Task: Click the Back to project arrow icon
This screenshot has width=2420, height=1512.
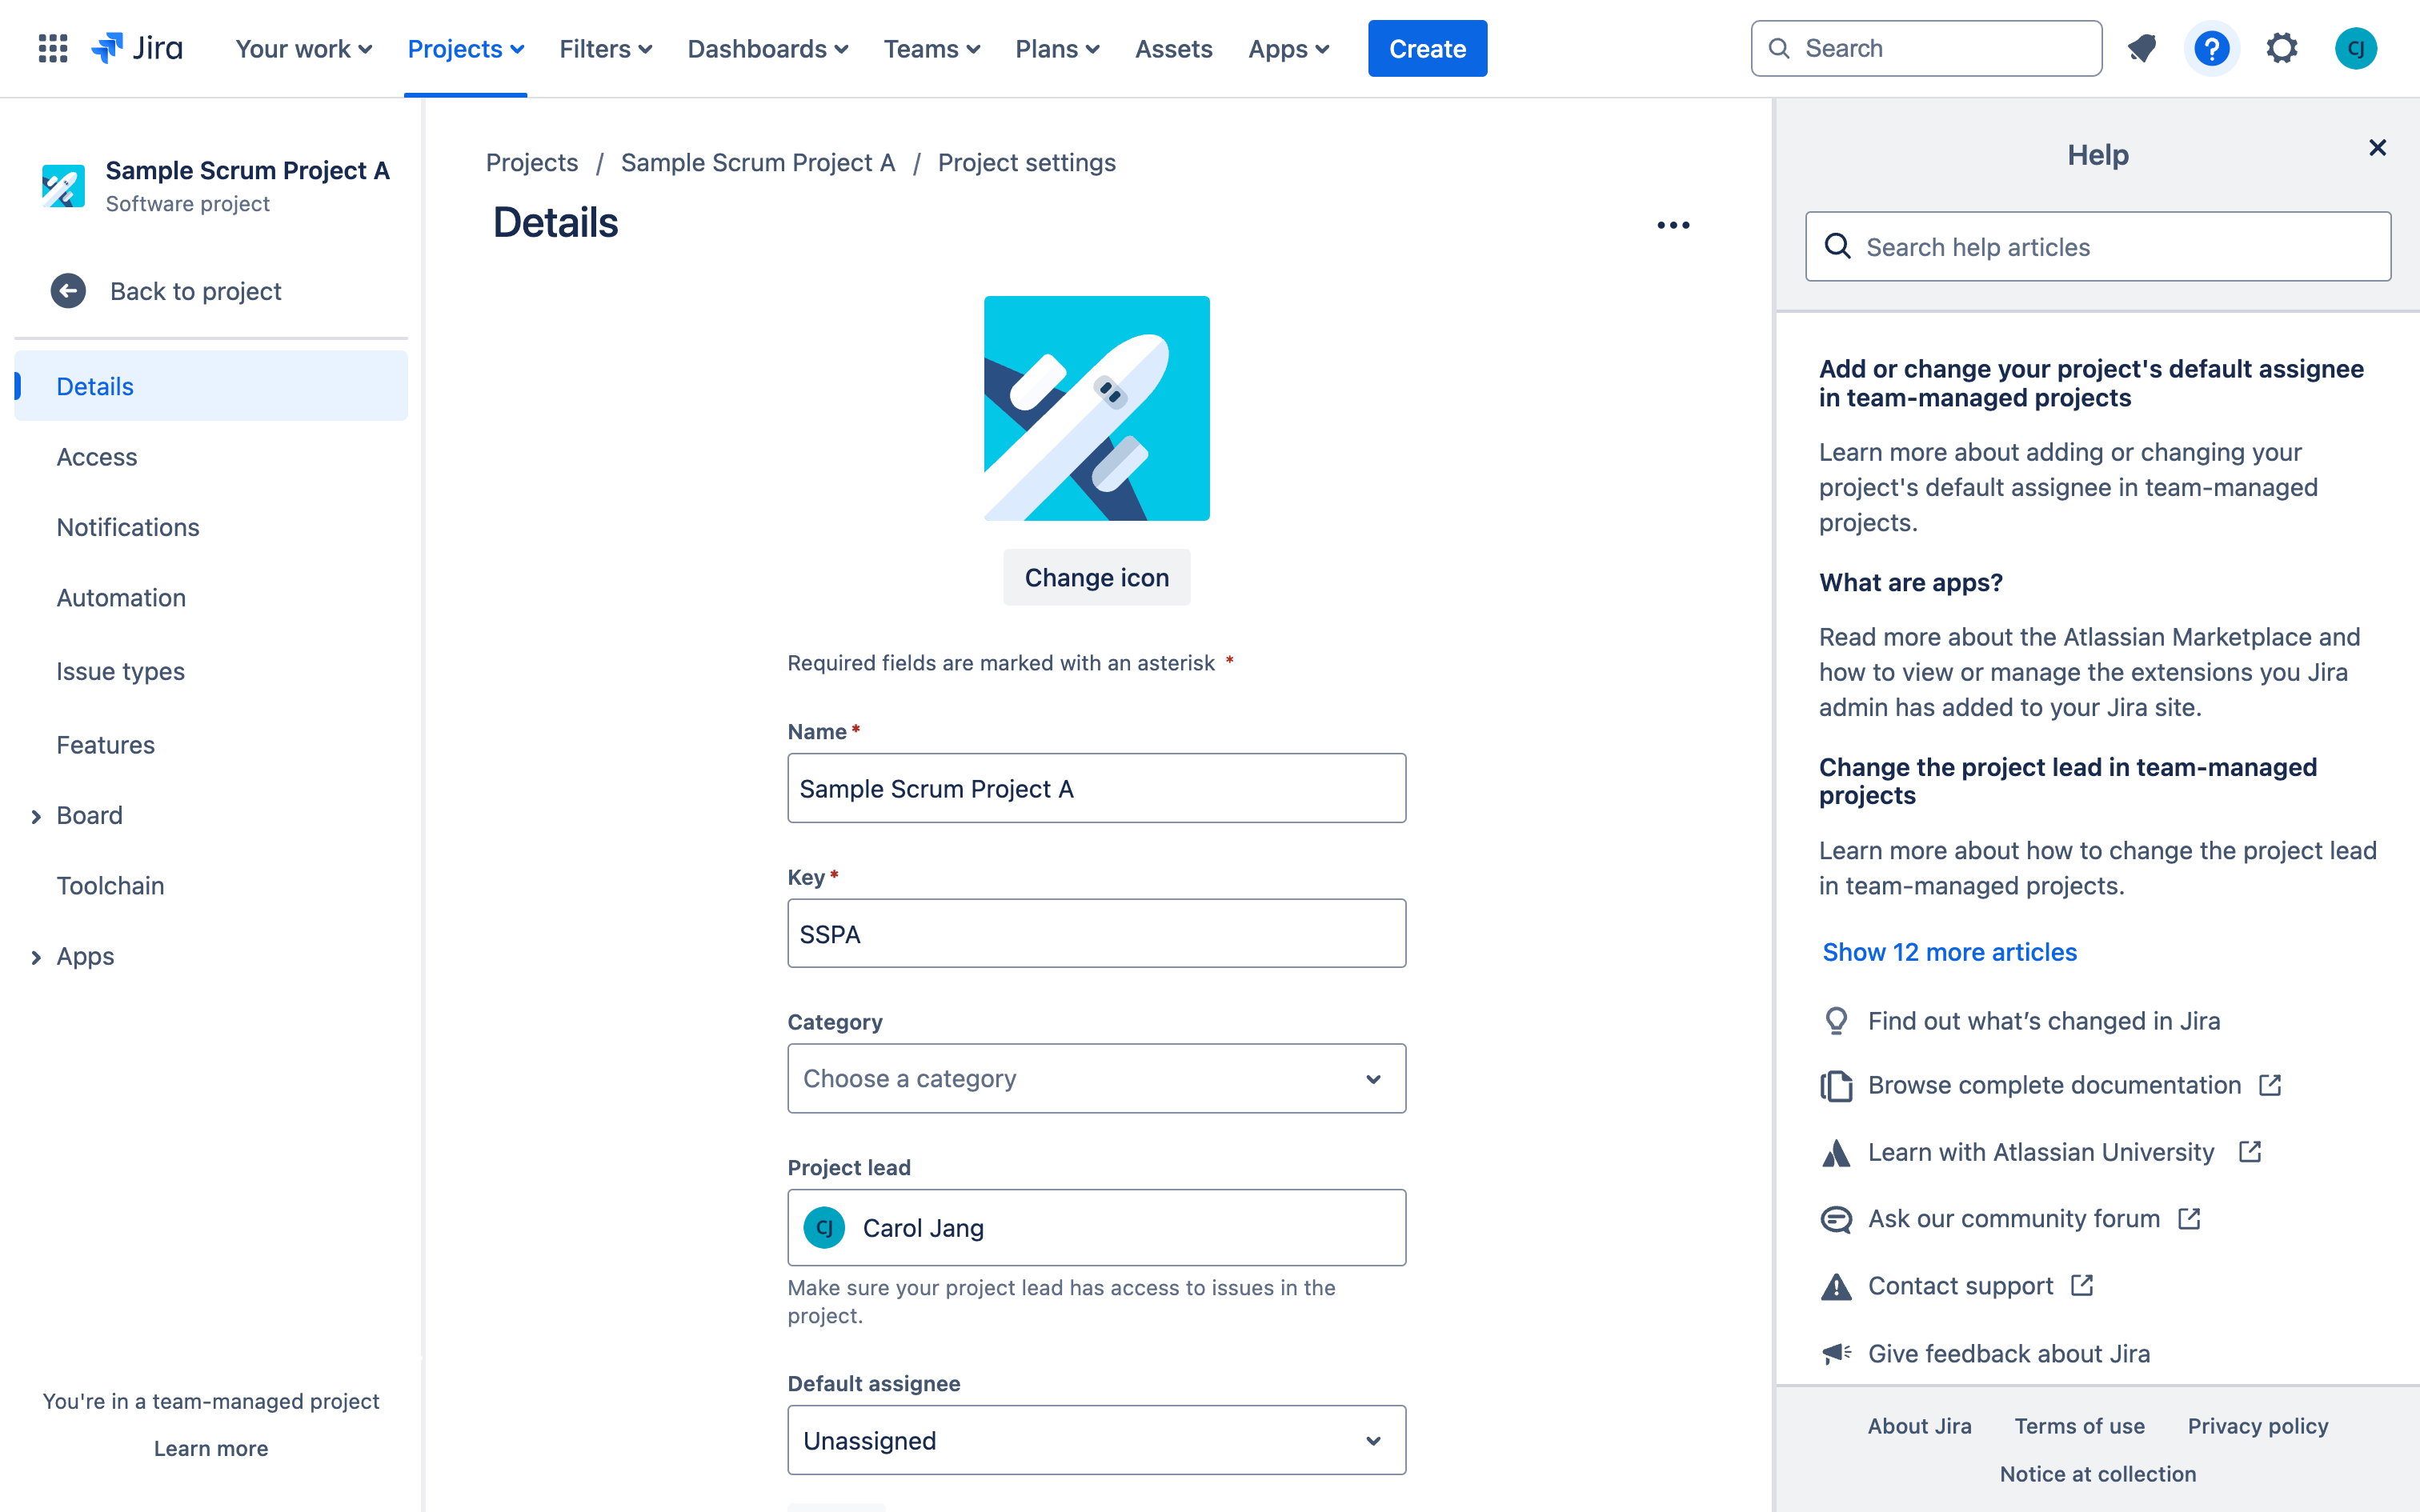Action: (68, 291)
